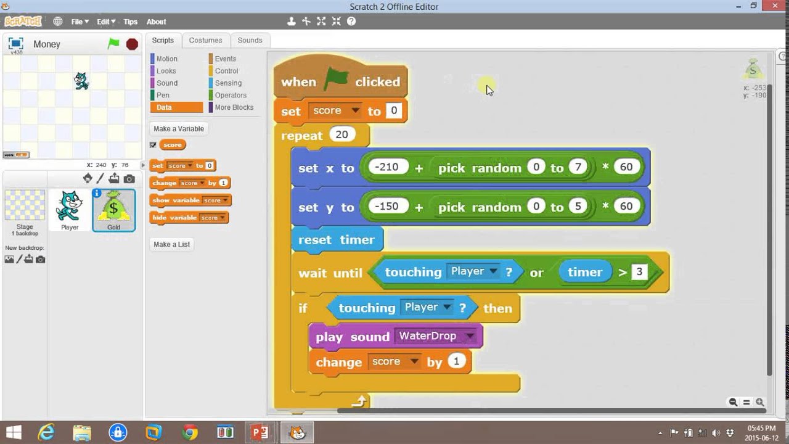789x444 pixels.
Task: Open Windows Start menu
Action: 14,432
